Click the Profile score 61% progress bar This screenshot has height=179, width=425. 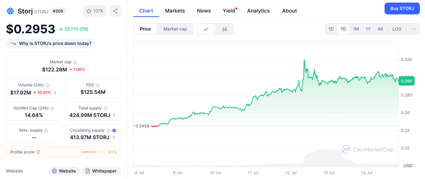93,152
